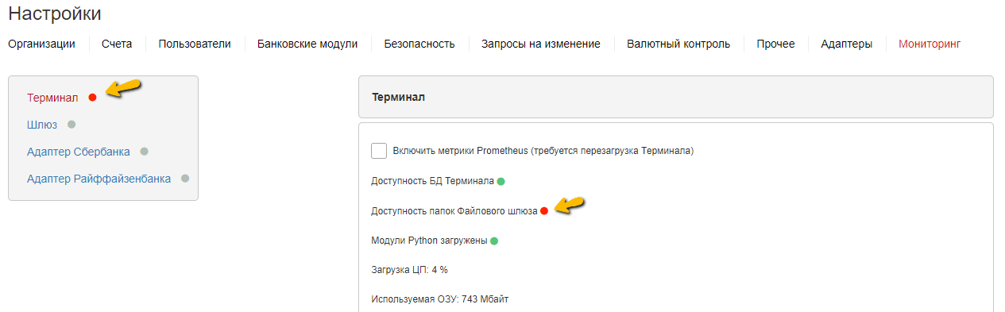
Task: Open the Прочее tab
Action: 775,44
